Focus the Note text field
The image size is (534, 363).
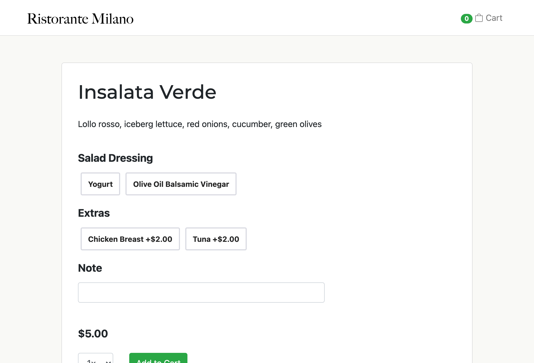pyautogui.click(x=201, y=293)
